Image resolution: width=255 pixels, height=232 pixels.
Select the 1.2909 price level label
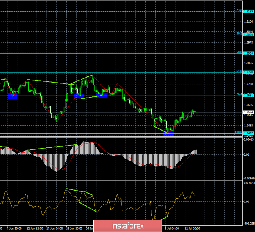[x=248, y=53]
